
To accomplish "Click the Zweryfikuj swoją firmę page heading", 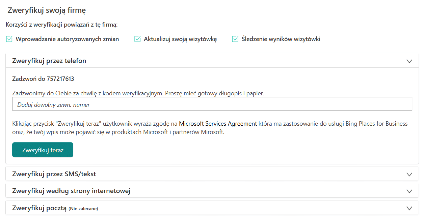I will [x=47, y=10].
